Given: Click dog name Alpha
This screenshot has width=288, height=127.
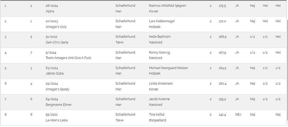Looking at the screenshot, I should [x=50, y=11].
